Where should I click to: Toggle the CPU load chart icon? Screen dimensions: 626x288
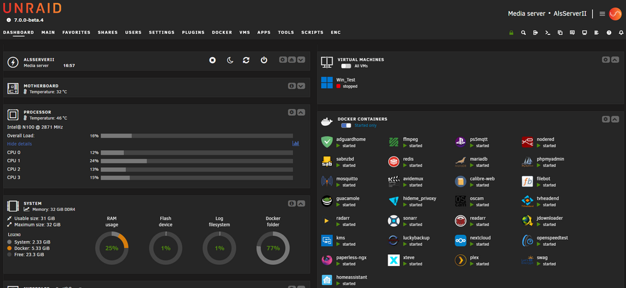tap(296, 143)
